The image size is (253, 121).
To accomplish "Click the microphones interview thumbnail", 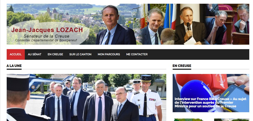I will click(x=211, y=93).
